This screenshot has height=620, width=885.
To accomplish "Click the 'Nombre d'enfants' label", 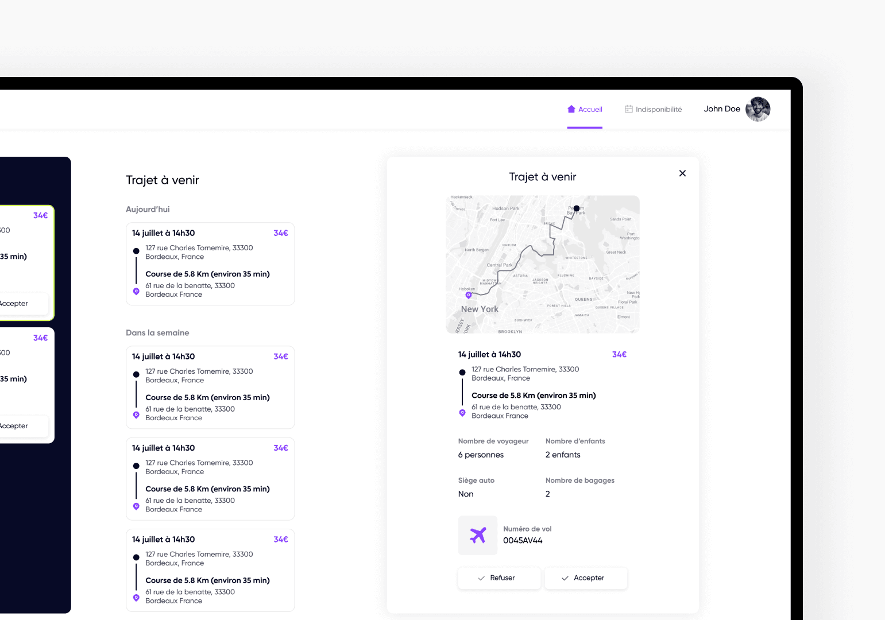I will 575,441.
